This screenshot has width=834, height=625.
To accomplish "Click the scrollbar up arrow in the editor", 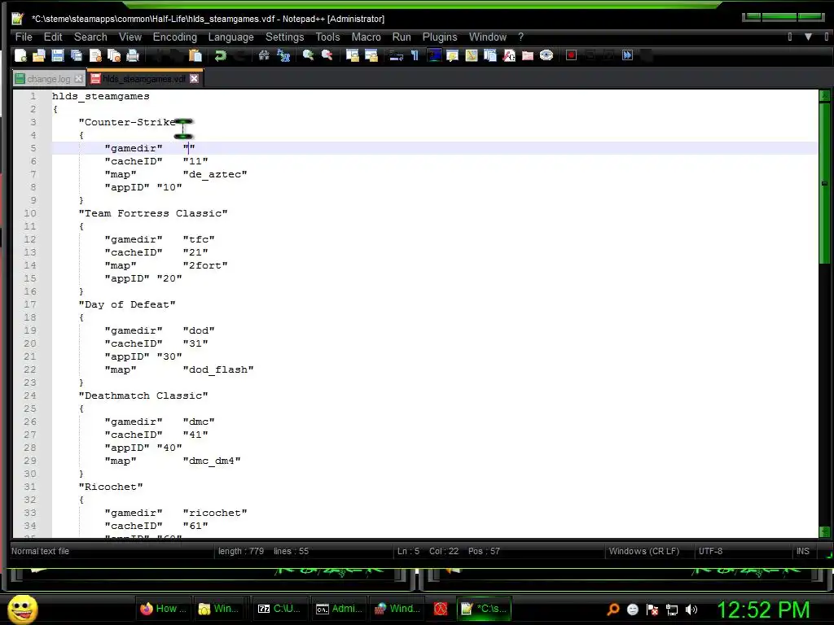I will click(x=825, y=96).
